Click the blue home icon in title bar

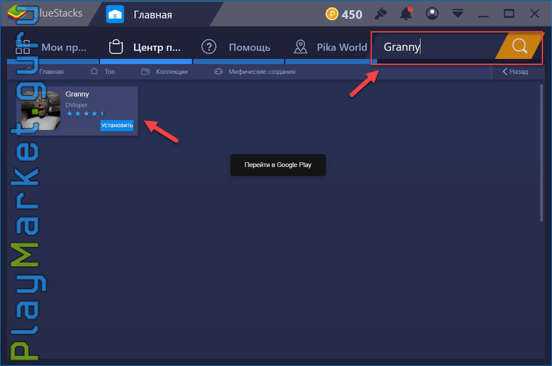click(115, 15)
